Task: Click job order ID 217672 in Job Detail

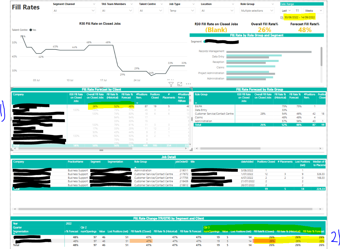Action: pos(184,174)
